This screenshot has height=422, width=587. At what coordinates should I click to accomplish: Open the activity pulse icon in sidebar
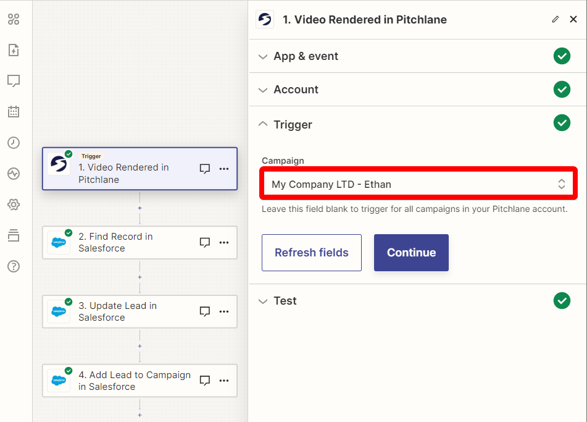[x=14, y=174]
